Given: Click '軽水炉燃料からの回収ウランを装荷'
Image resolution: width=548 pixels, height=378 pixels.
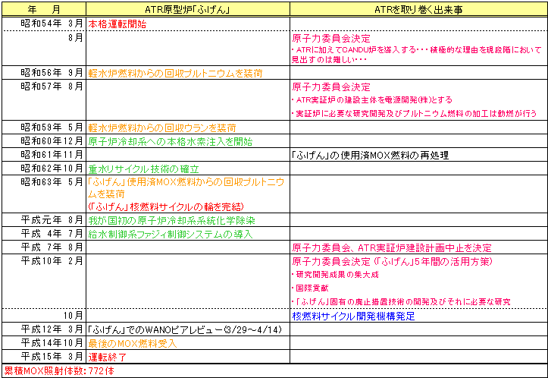Looking at the screenshot, I should (x=162, y=128).
